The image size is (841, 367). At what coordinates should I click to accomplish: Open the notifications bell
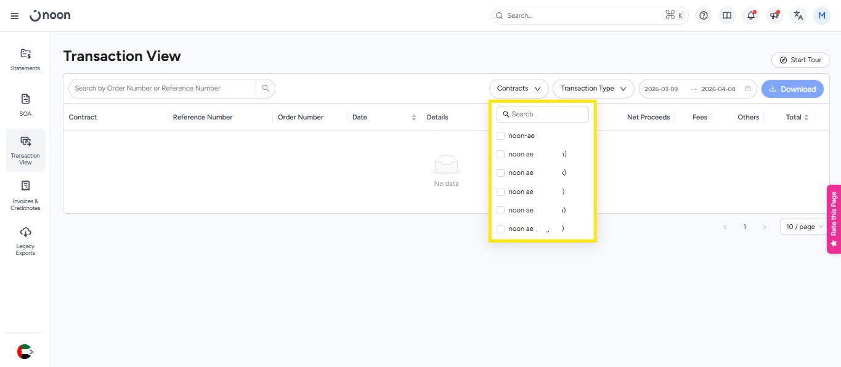pos(751,16)
